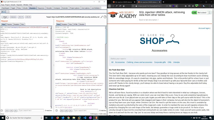Open File Explorer from taskbar
This screenshot has width=214, height=120.
[74, 118]
